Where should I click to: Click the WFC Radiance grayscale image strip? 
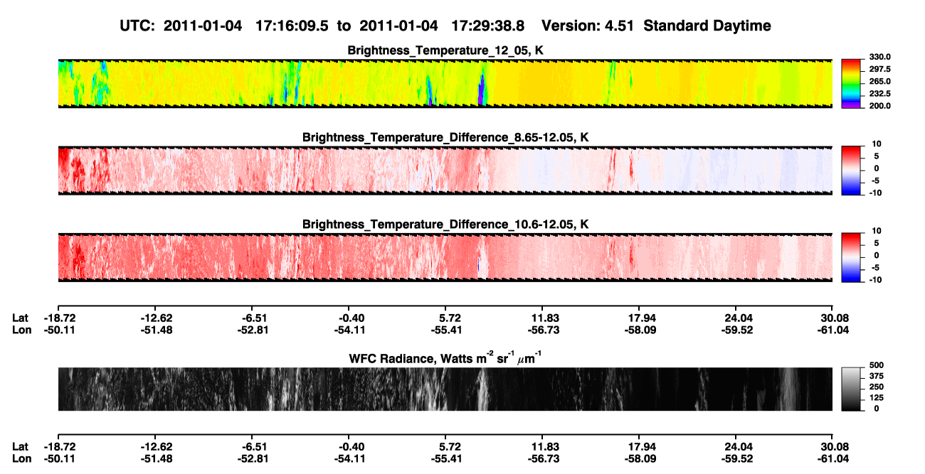point(445,389)
